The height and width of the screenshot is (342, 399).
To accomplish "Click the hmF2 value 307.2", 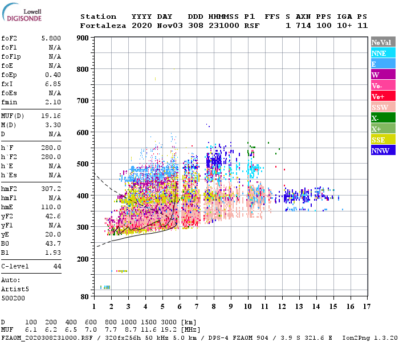I will click(51, 189).
